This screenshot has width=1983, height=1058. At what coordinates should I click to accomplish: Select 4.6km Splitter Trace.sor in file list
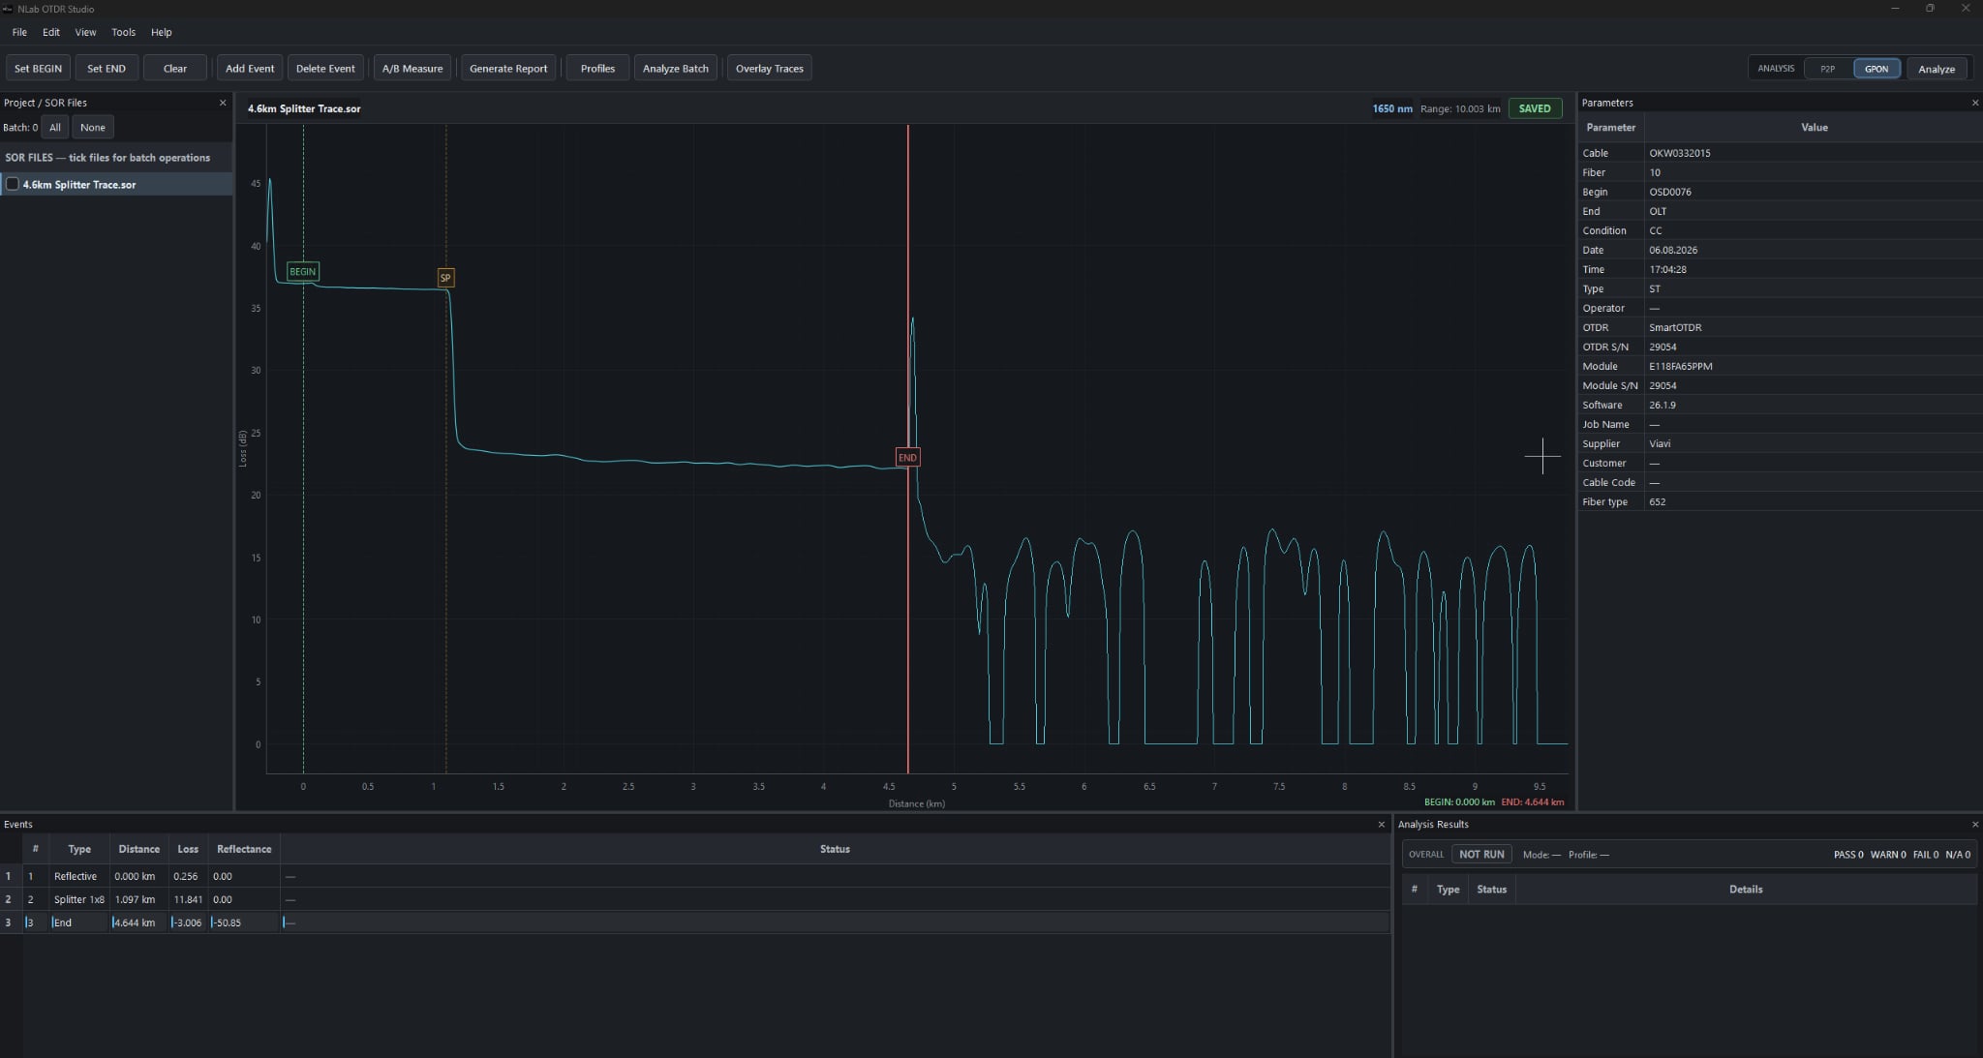tap(116, 184)
